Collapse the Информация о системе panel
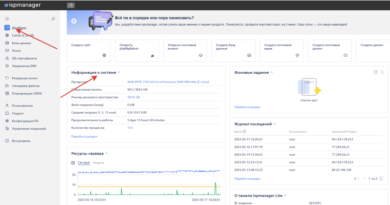The image size is (390, 205). click(119, 73)
